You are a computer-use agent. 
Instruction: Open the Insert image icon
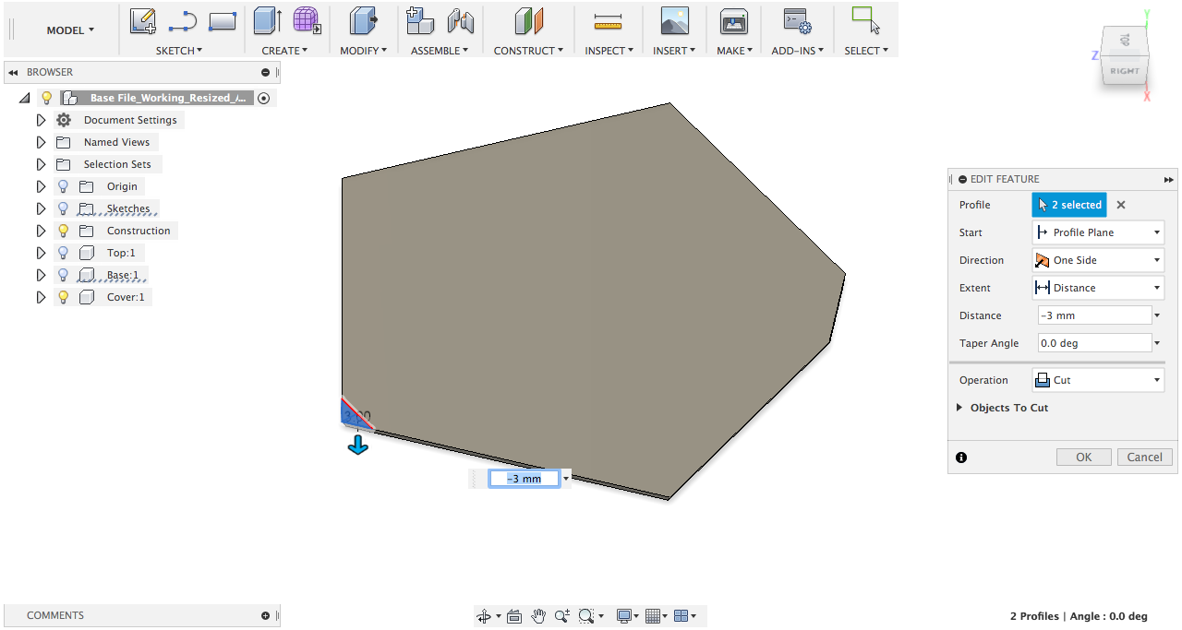(x=675, y=21)
